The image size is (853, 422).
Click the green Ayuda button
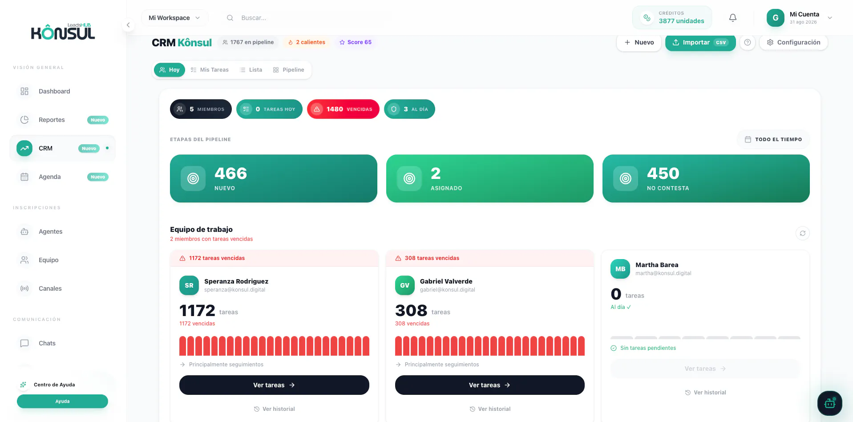point(62,401)
